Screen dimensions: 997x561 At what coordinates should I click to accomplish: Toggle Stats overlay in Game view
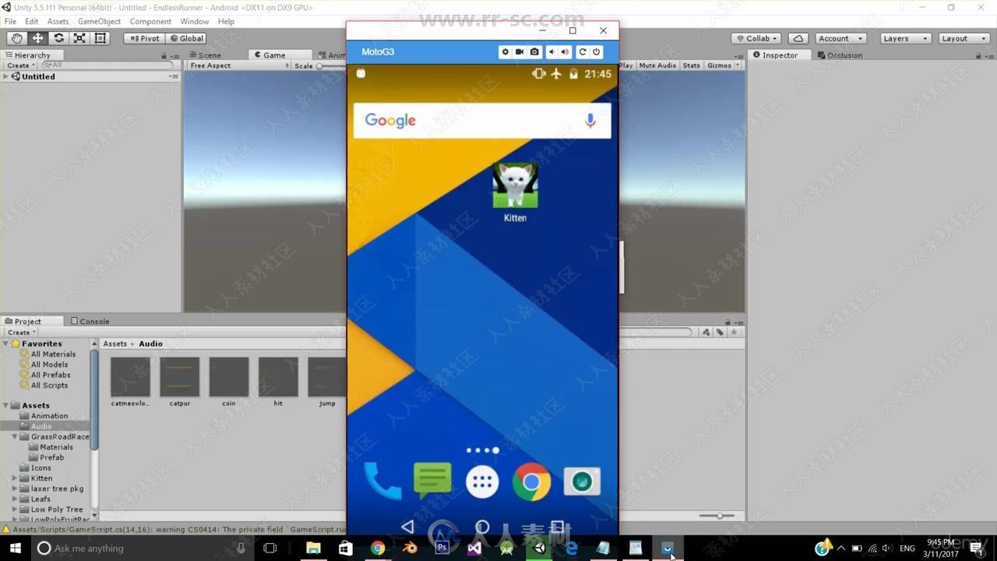pyautogui.click(x=691, y=65)
